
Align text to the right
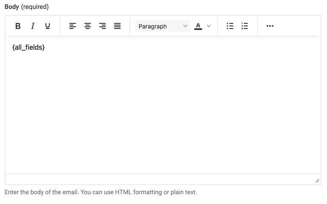pyautogui.click(x=102, y=26)
